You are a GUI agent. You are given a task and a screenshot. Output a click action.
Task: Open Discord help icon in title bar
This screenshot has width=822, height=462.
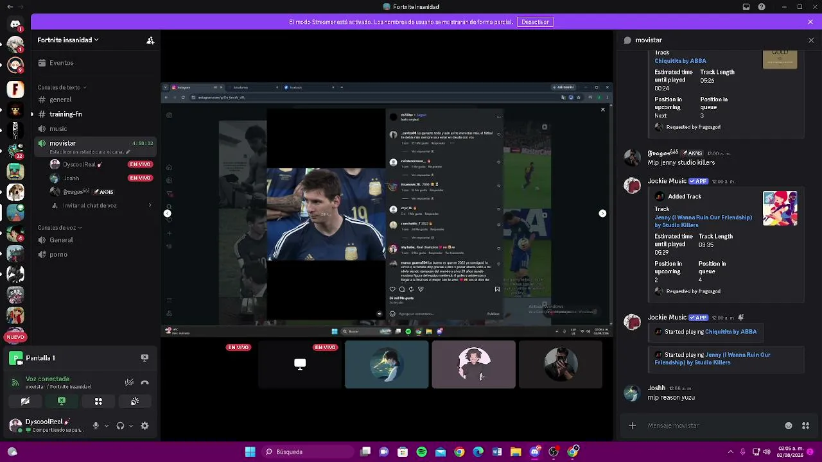[762, 7]
